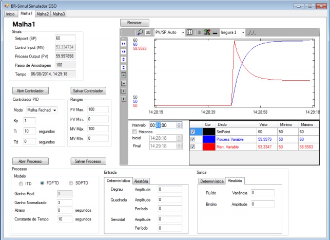330x240 pixels.
Task: Click the Salvar Controlador button
Action: [89, 90]
